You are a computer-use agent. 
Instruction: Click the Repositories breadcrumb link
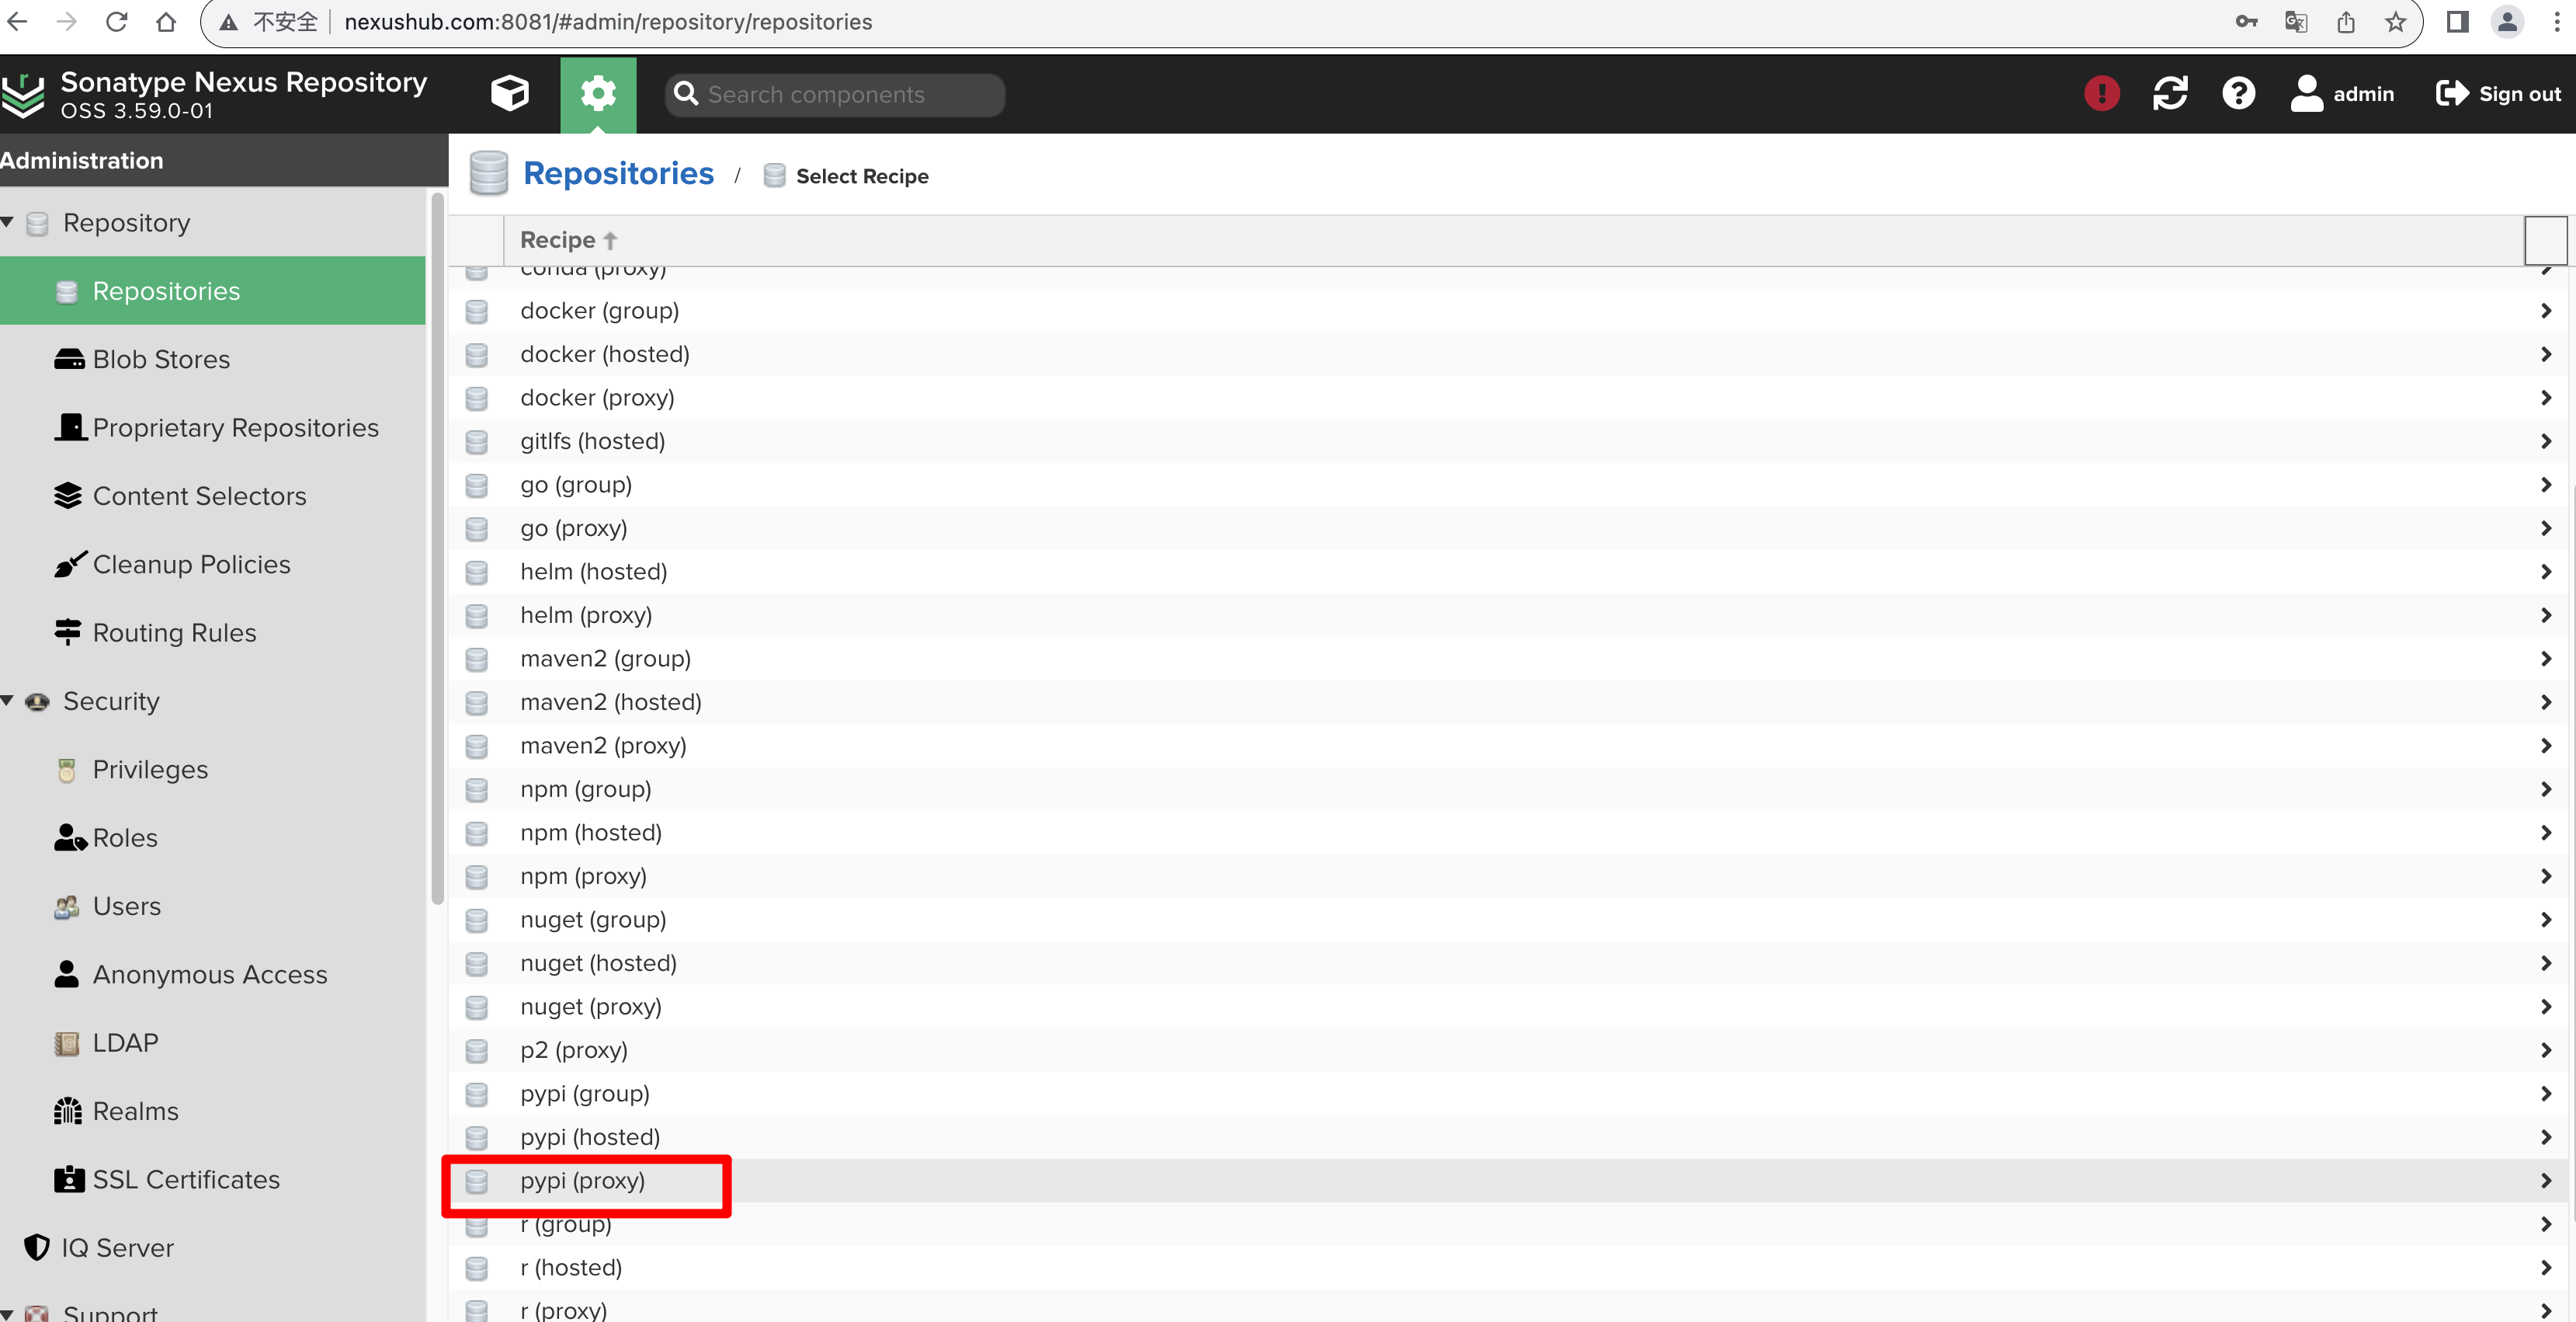(618, 174)
